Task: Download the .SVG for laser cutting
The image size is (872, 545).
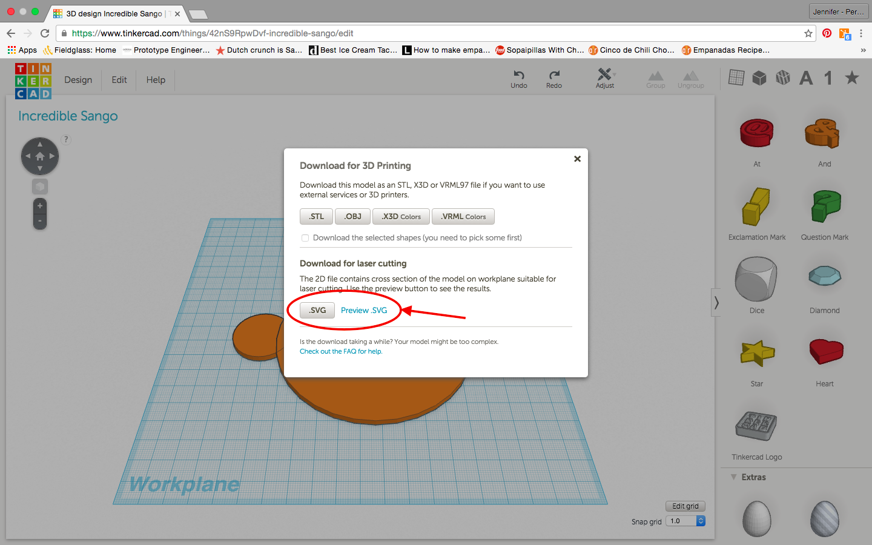Action: [317, 311]
